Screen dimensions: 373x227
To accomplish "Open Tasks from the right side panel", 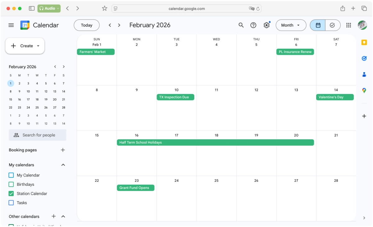I will (364, 58).
